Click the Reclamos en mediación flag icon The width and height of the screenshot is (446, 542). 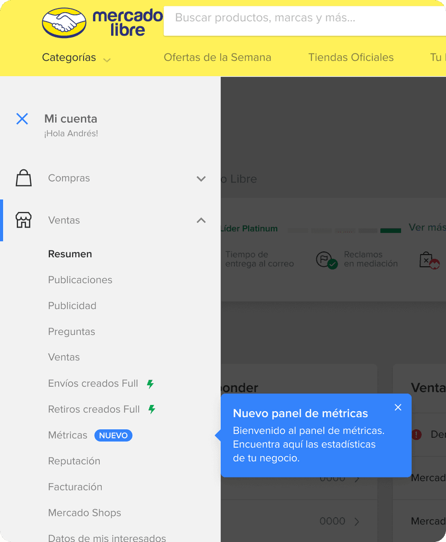(326, 259)
